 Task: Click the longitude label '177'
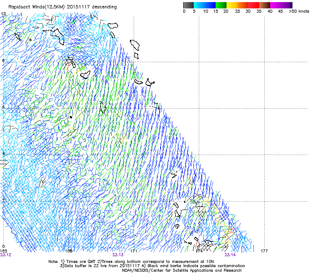coord(264,251)
